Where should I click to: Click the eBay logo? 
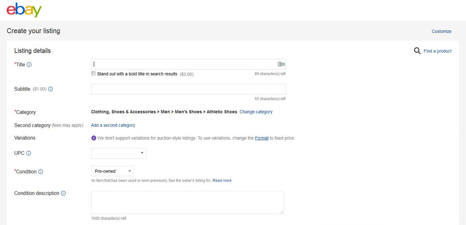point(23,10)
